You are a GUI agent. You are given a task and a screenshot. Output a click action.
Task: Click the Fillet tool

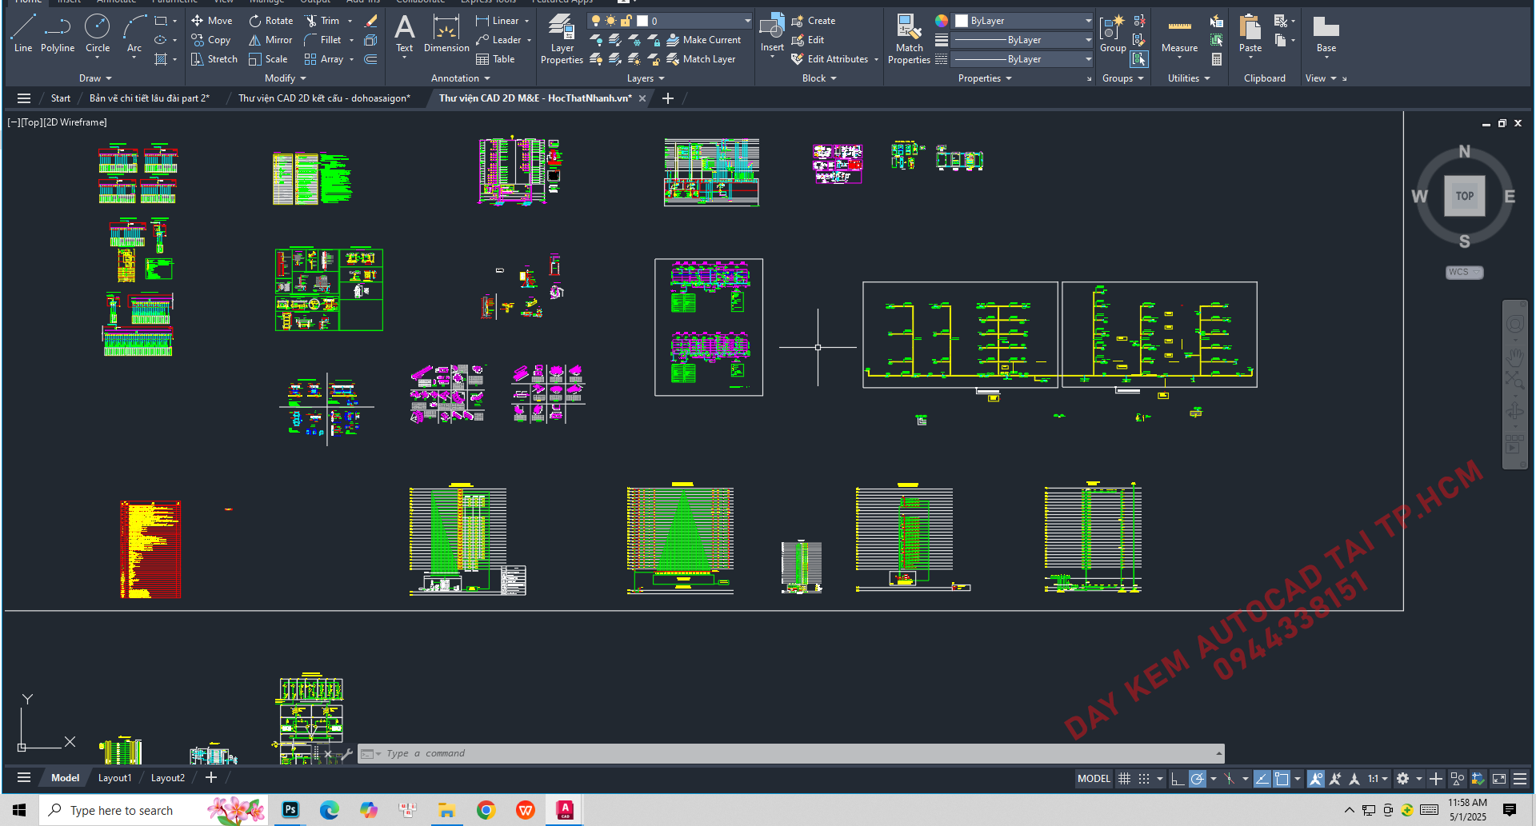tap(323, 40)
